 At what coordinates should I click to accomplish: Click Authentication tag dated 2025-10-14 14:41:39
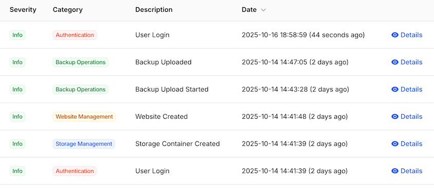pyautogui.click(x=75, y=171)
